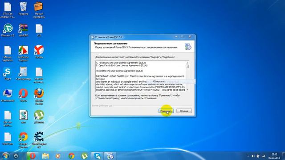Open the Новый портфель briefcase icon

point(39,10)
